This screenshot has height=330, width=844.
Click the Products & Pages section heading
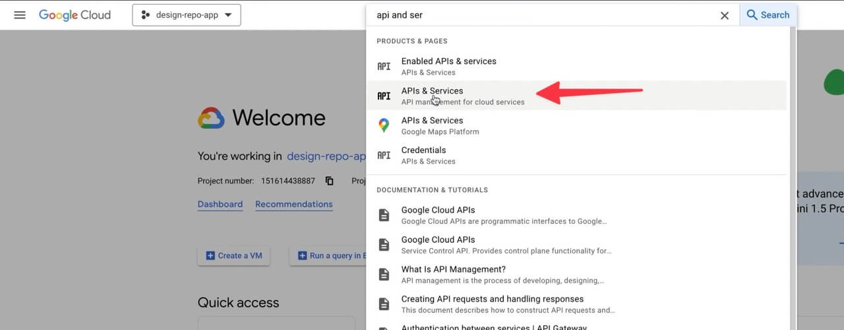411,41
